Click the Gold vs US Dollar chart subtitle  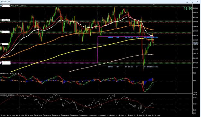[18, 6]
